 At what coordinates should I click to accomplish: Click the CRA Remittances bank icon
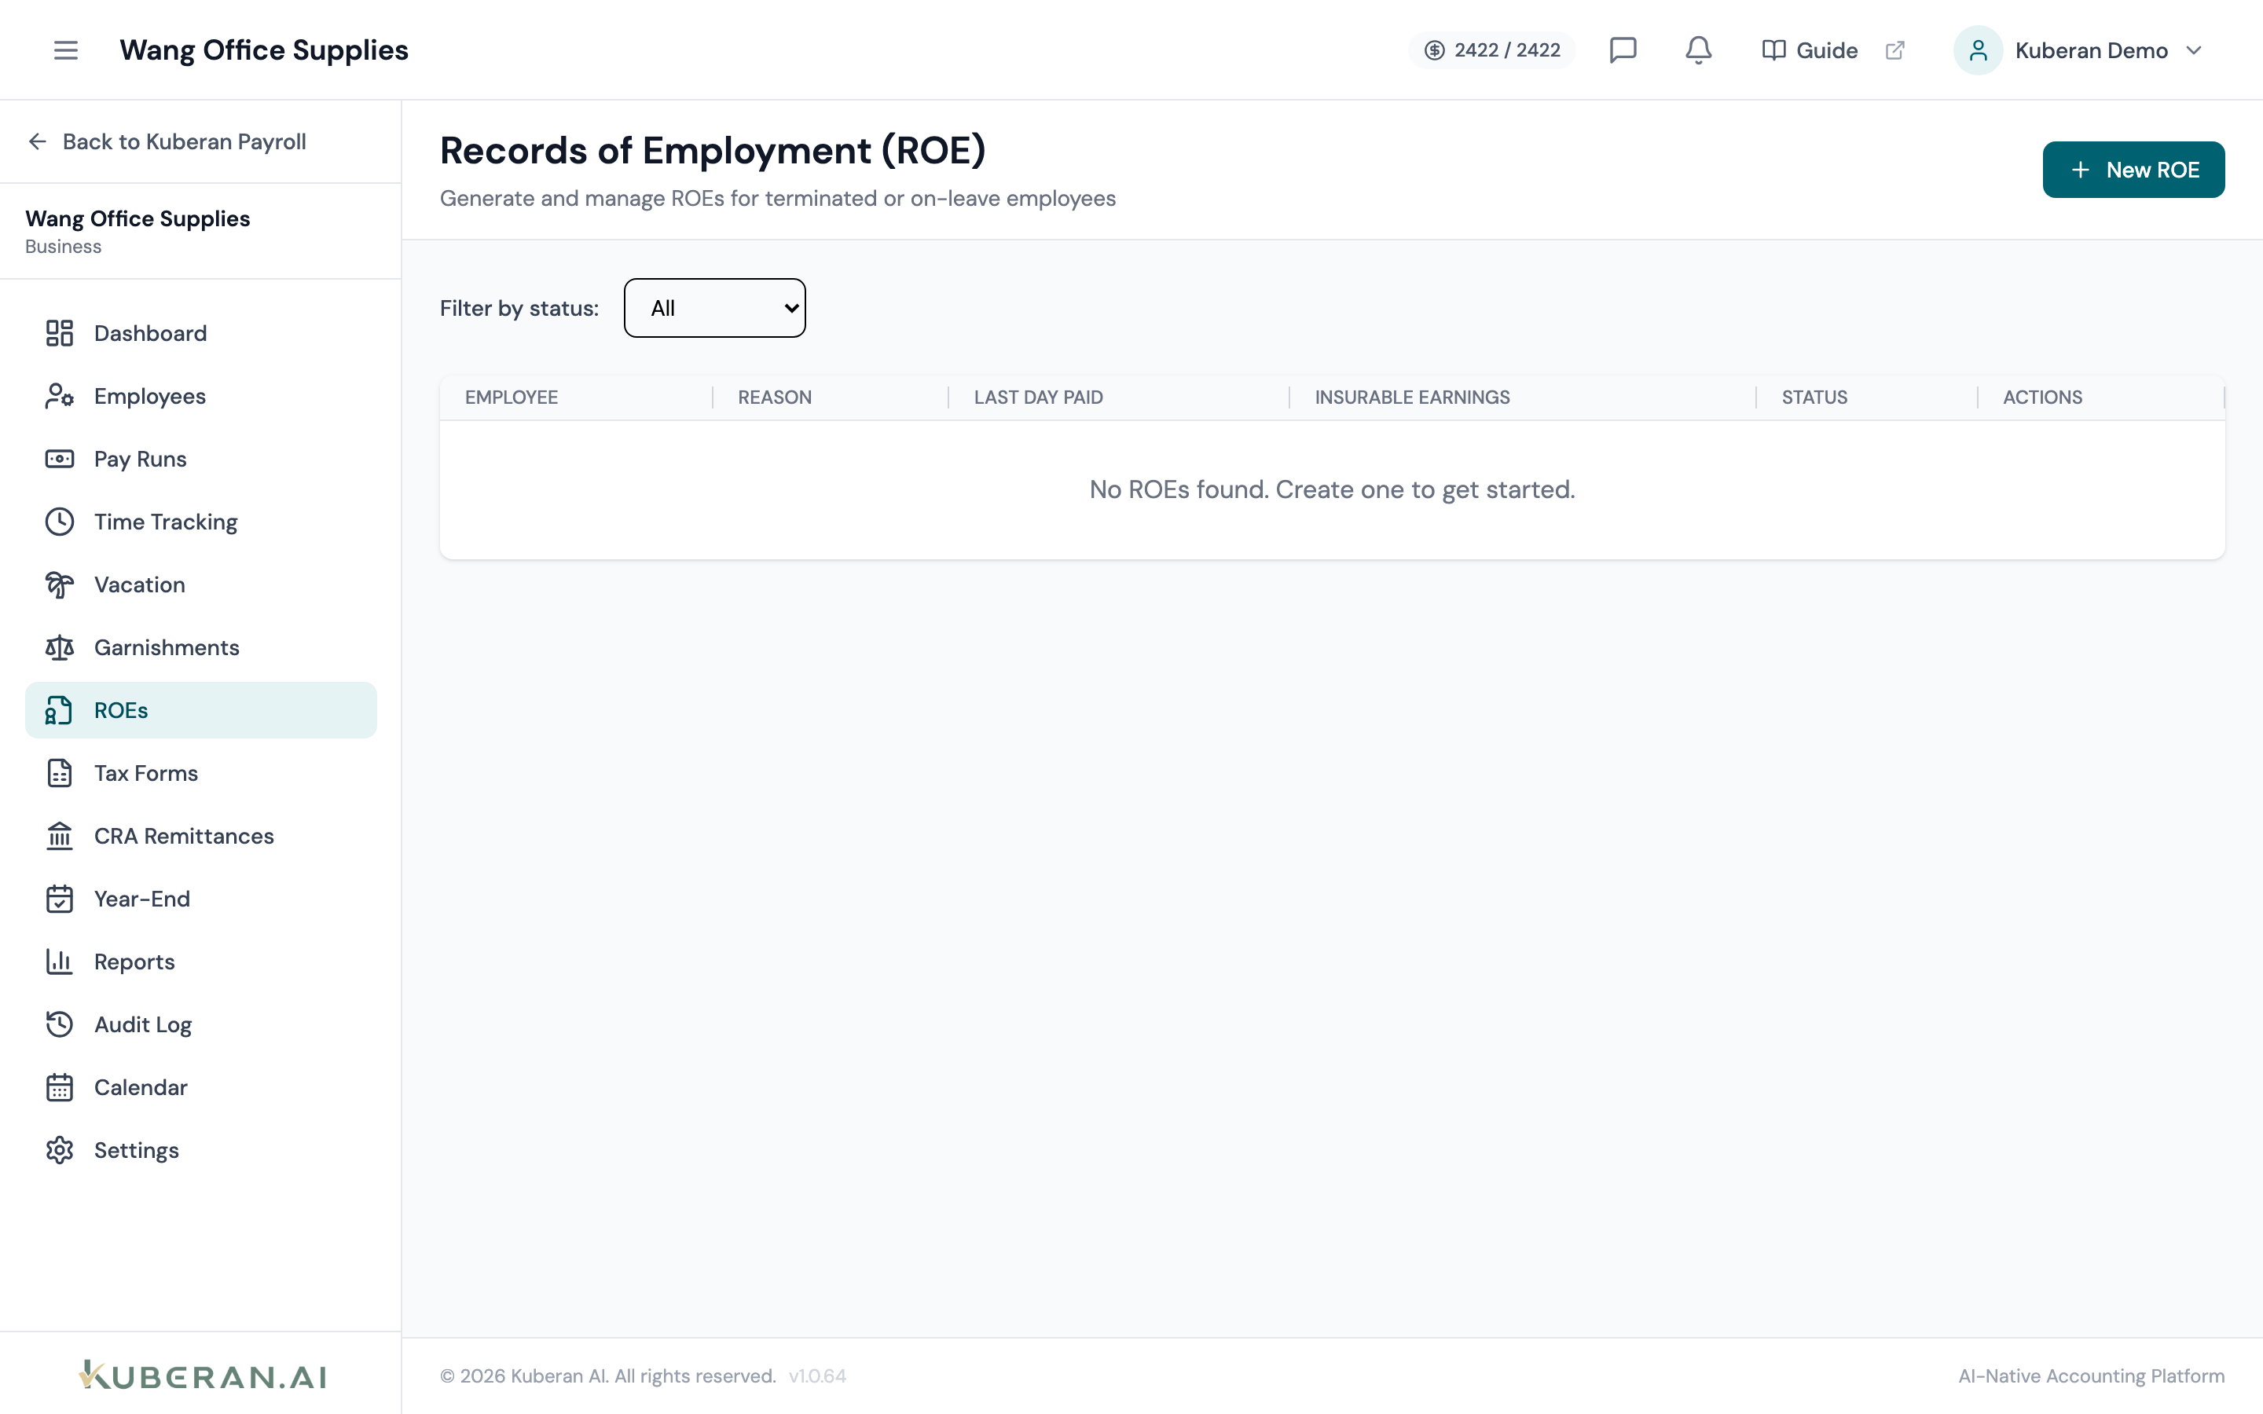pyautogui.click(x=60, y=835)
